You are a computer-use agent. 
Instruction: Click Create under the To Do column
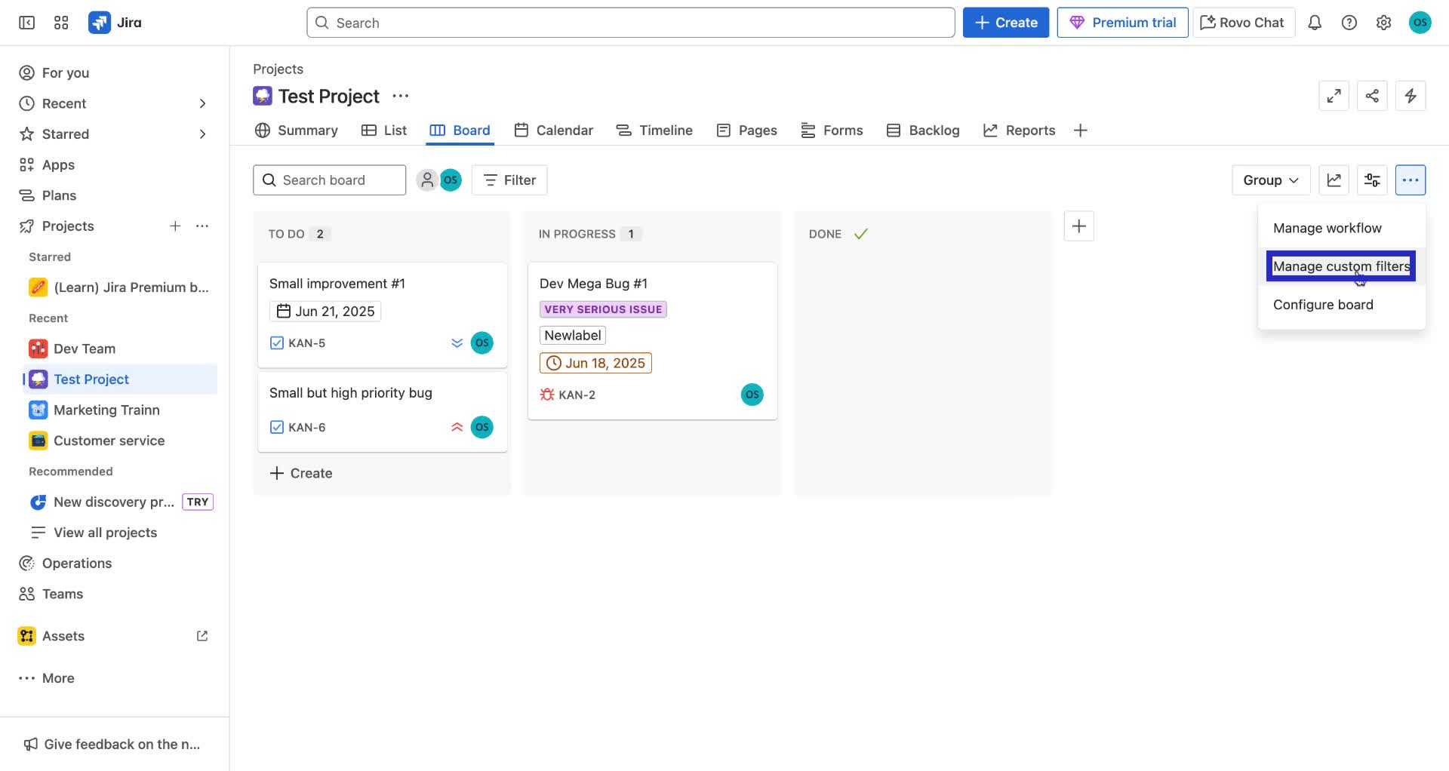pos(300,473)
